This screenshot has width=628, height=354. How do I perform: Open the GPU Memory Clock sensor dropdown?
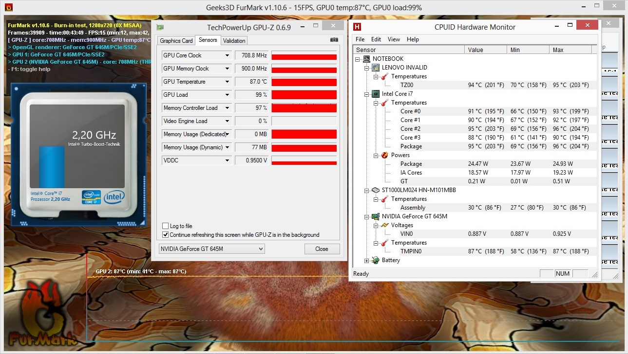[227, 69]
